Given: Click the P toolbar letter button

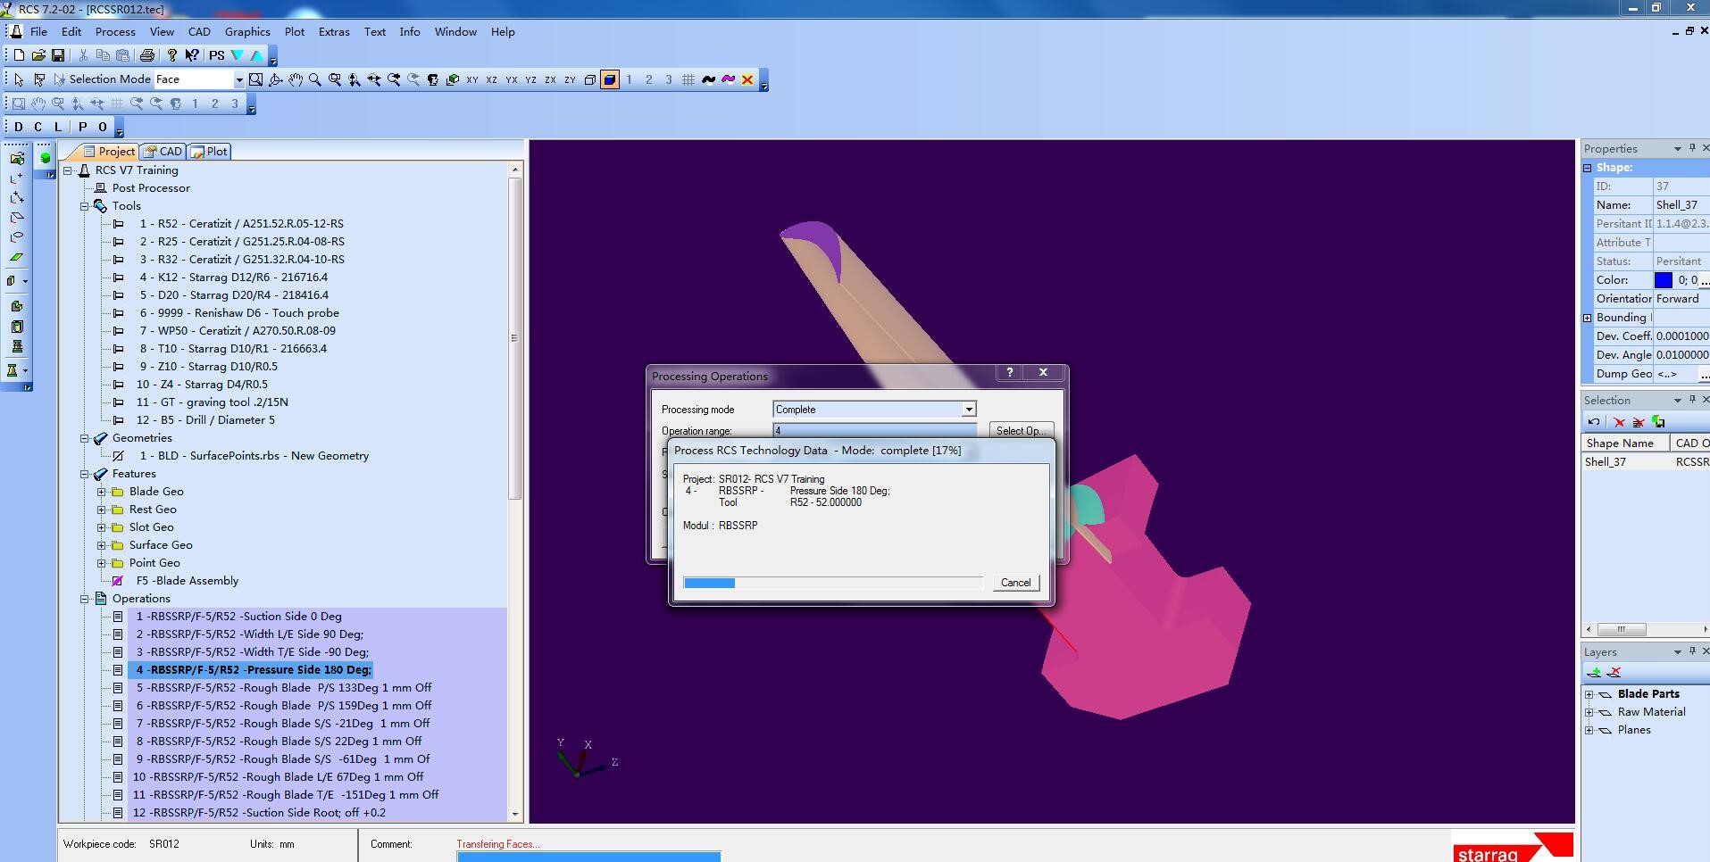Looking at the screenshot, I should click(83, 127).
